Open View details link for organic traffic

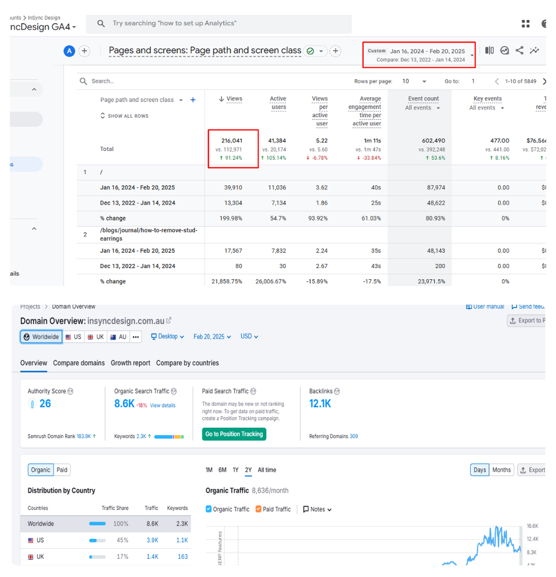point(162,406)
